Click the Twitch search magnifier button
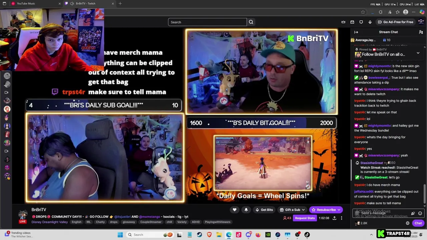 pyautogui.click(x=251, y=22)
